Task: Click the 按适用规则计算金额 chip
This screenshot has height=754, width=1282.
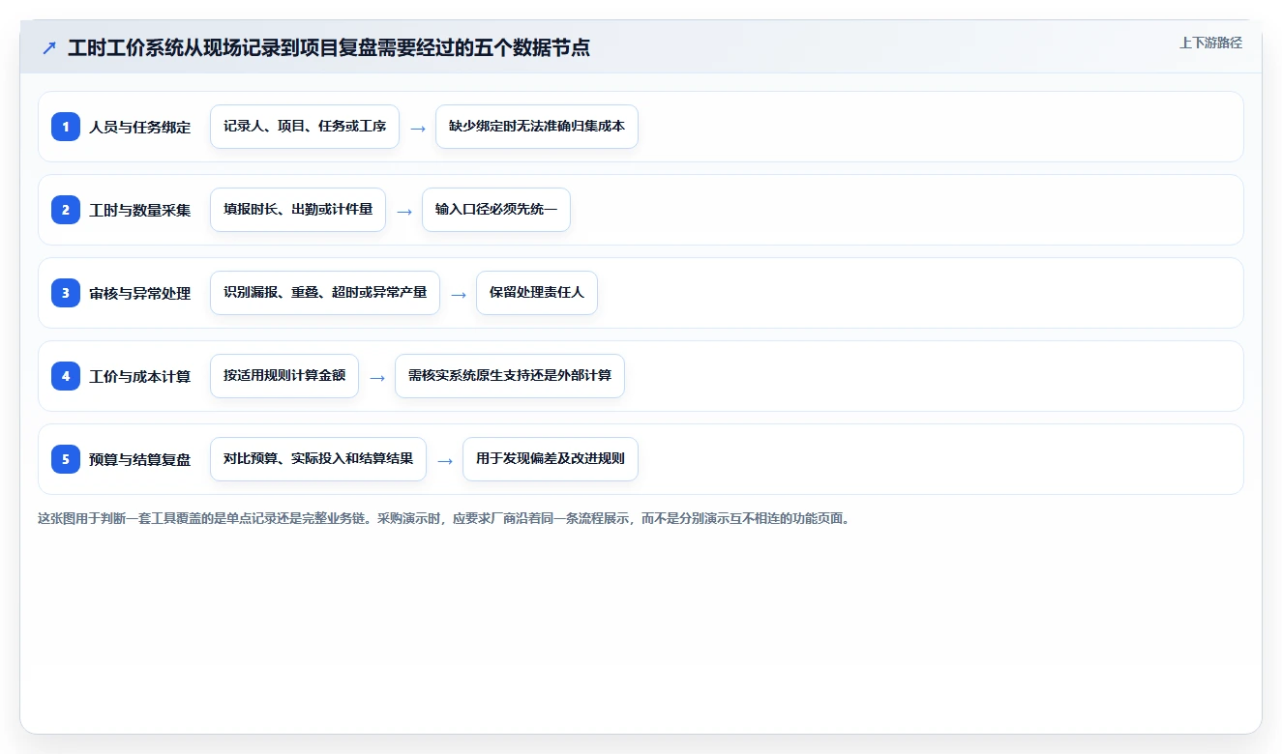Action: click(284, 376)
